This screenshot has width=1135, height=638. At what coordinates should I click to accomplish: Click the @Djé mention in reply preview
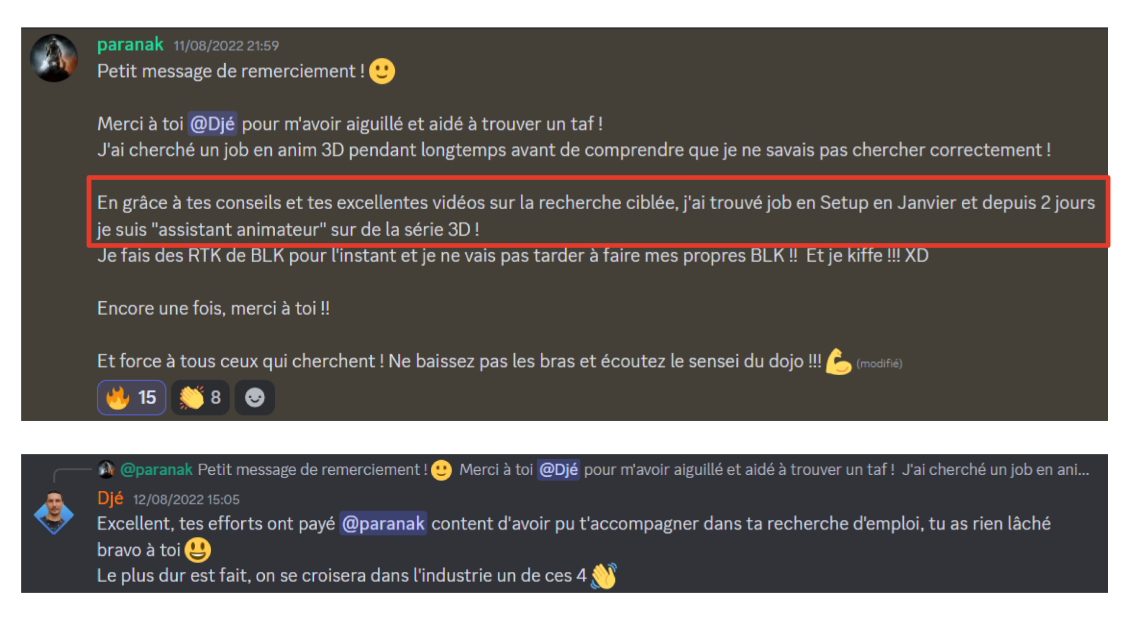tap(558, 470)
